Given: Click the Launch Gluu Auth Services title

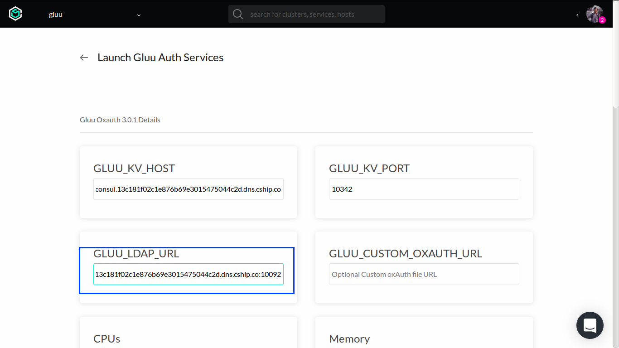Looking at the screenshot, I should pyautogui.click(x=160, y=58).
